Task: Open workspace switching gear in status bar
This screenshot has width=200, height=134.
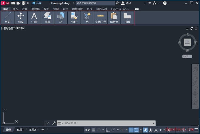Action: [169, 130]
